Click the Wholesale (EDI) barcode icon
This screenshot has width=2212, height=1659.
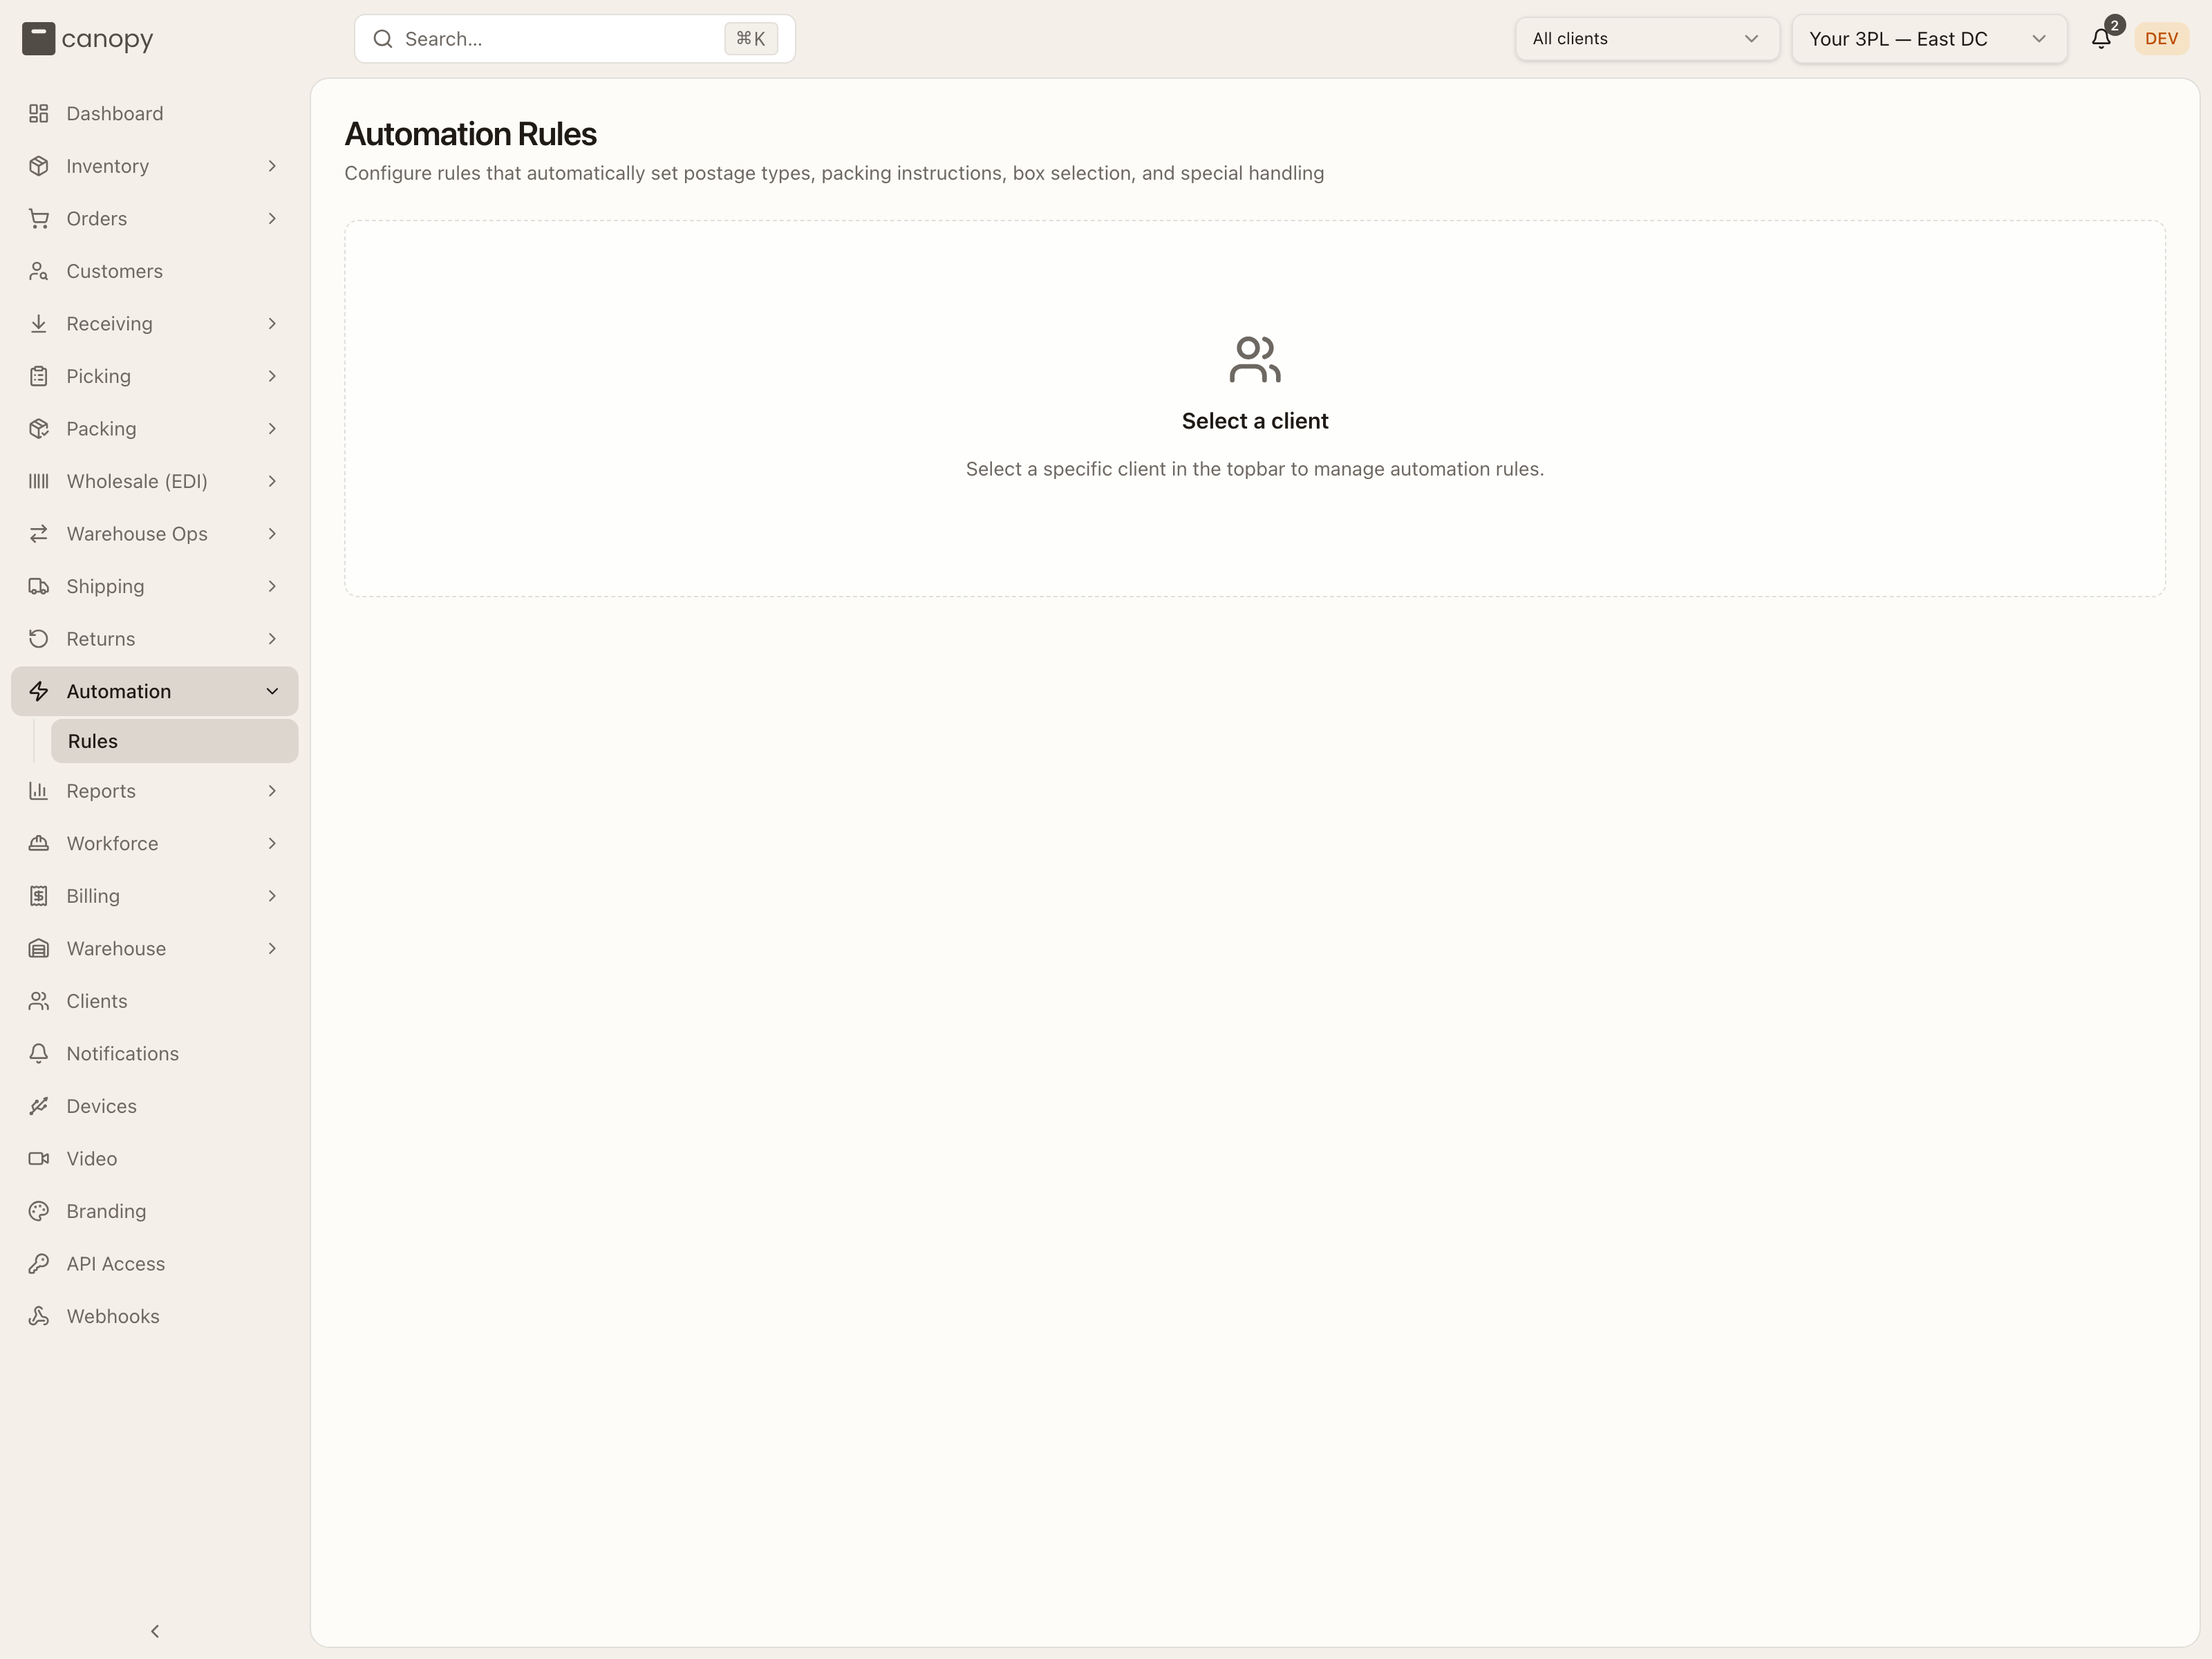pyautogui.click(x=39, y=481)
